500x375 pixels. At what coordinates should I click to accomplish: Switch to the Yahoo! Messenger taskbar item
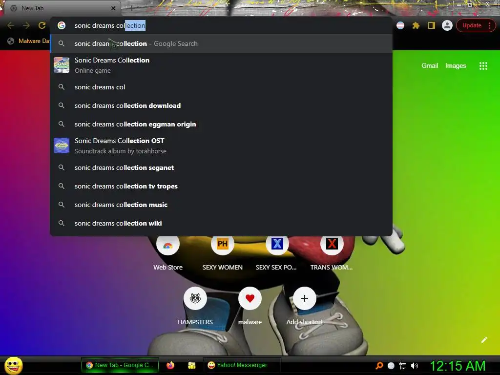coord(242,365)
